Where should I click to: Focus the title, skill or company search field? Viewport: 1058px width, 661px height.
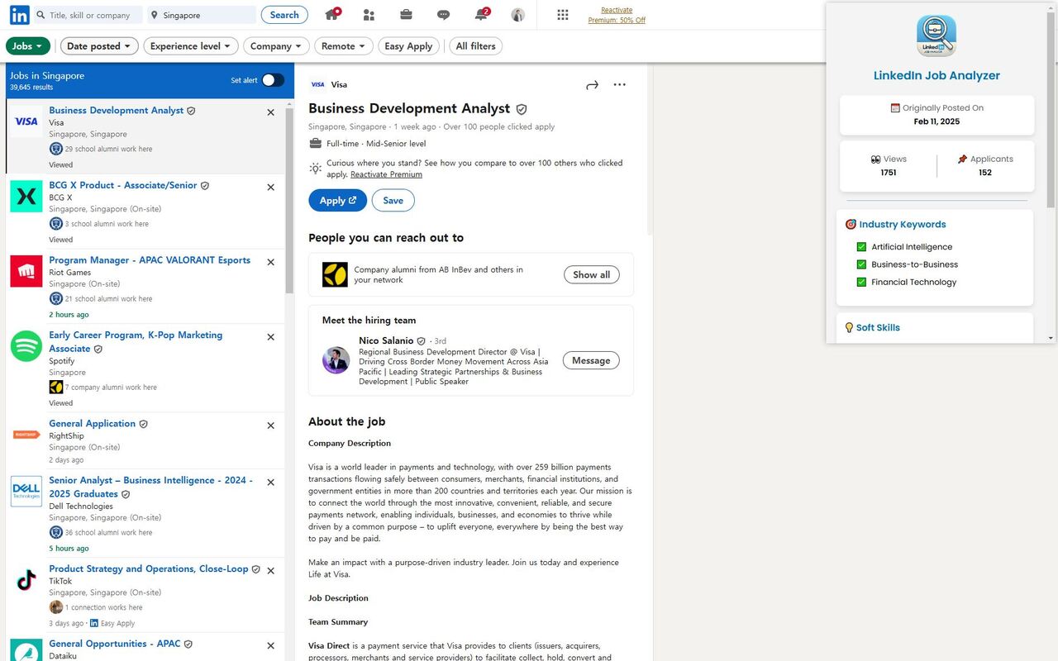click(89, 15)
